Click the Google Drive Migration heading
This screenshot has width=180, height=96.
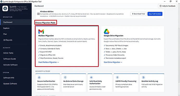[x=114, y=36]
